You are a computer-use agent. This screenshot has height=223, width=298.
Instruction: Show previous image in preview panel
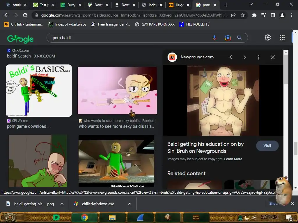[231, 57]
